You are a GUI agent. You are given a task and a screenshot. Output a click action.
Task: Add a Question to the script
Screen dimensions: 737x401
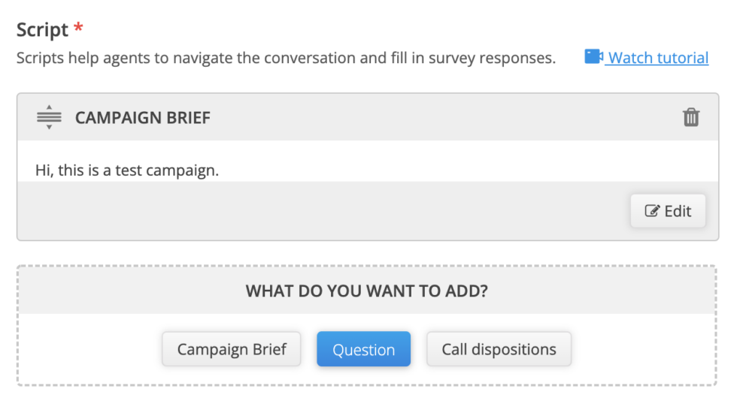point(363,349)
